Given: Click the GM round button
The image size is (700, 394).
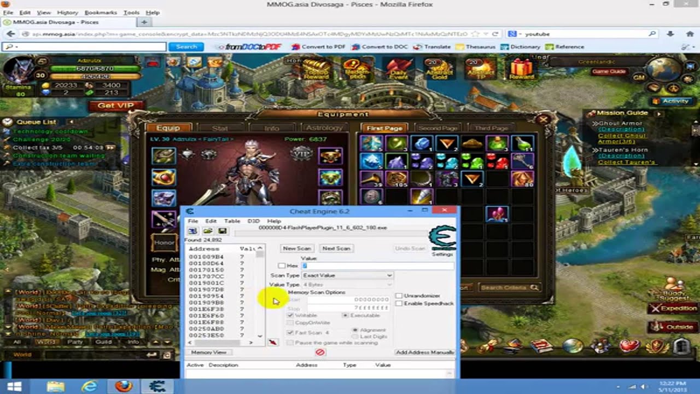Looking at the screenshot, I should [639, 78].
